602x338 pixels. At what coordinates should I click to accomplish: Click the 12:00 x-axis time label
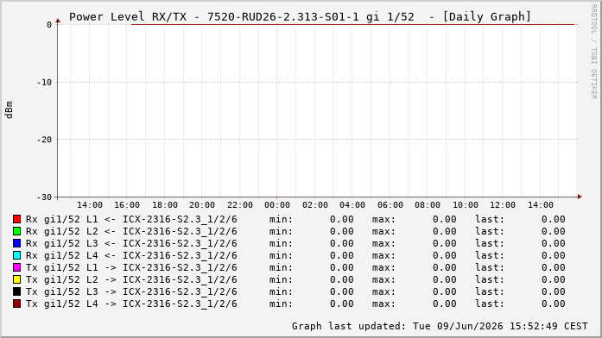pyautogui.click(x=503, y=205)
